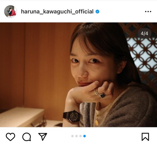Click the gold pendant necklace in photo
157x146 pixels.
click(x=96, y=123)
